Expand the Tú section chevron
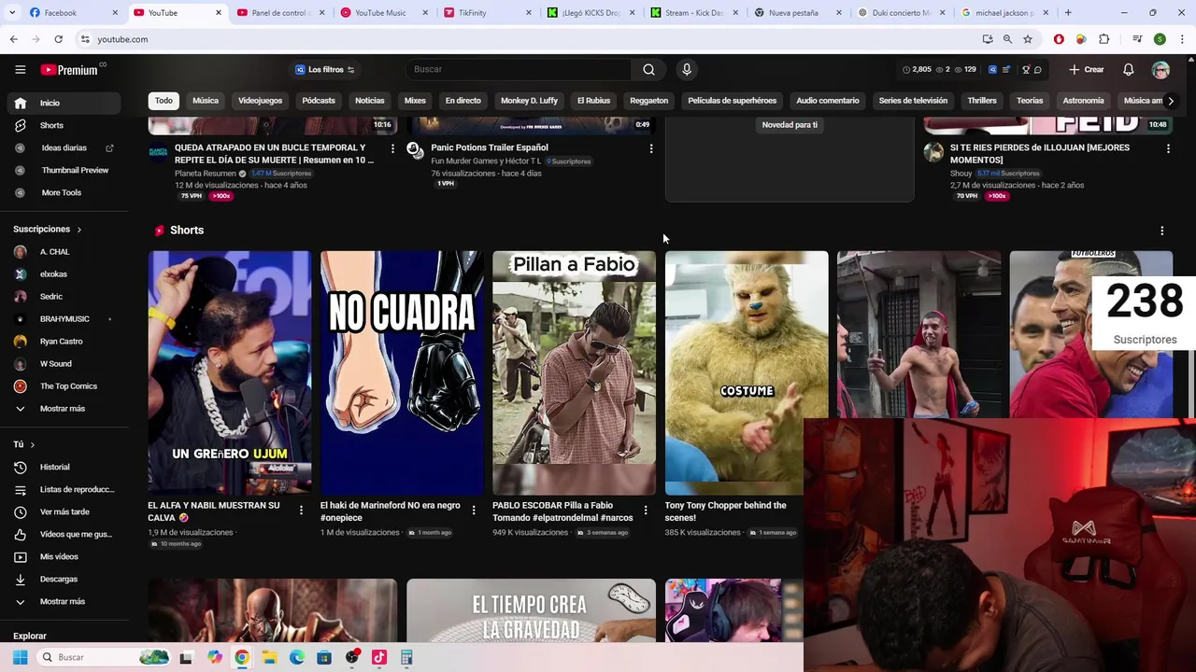The image size is (1196, 672). (x=32, y=444)
